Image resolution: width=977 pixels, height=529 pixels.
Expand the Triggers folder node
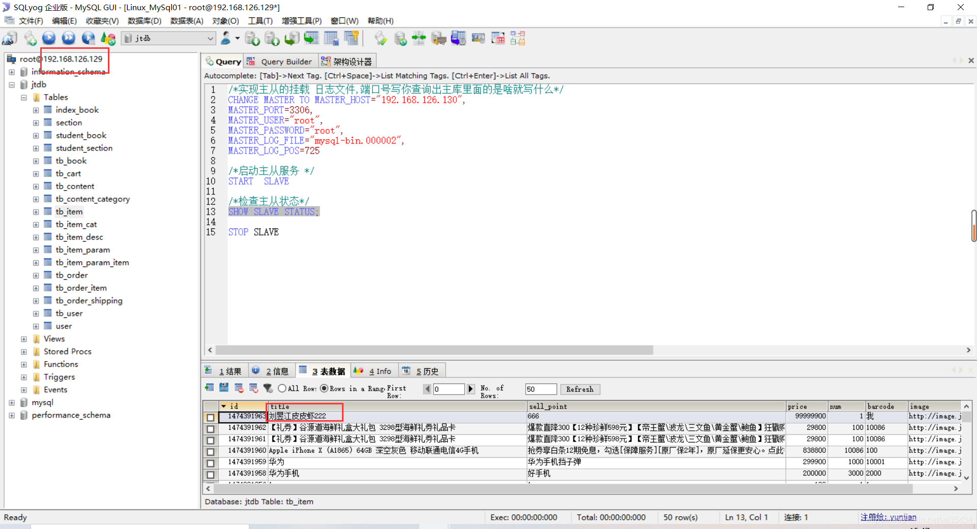pyautogui.click(x=24, y=377)
